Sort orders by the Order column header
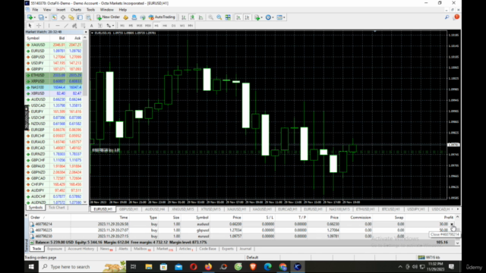This screenshot has height=273, width=486. tap(36, 218)
